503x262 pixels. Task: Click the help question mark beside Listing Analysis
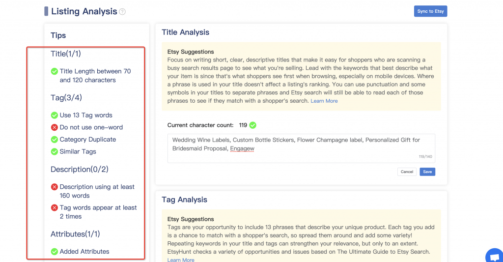[122, 11]
